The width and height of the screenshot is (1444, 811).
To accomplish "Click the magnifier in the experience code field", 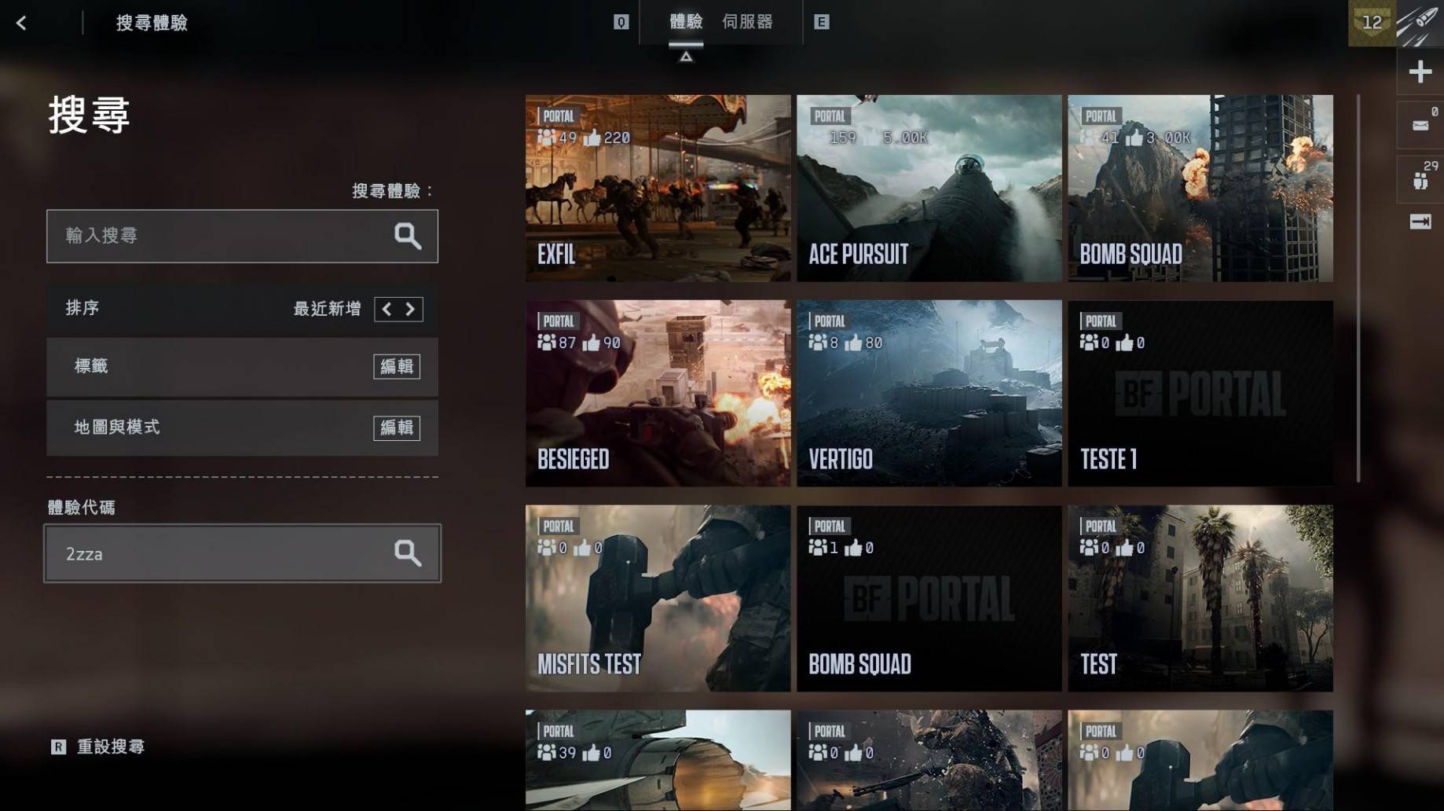I will pyautogui.click(x=407, y=553).
